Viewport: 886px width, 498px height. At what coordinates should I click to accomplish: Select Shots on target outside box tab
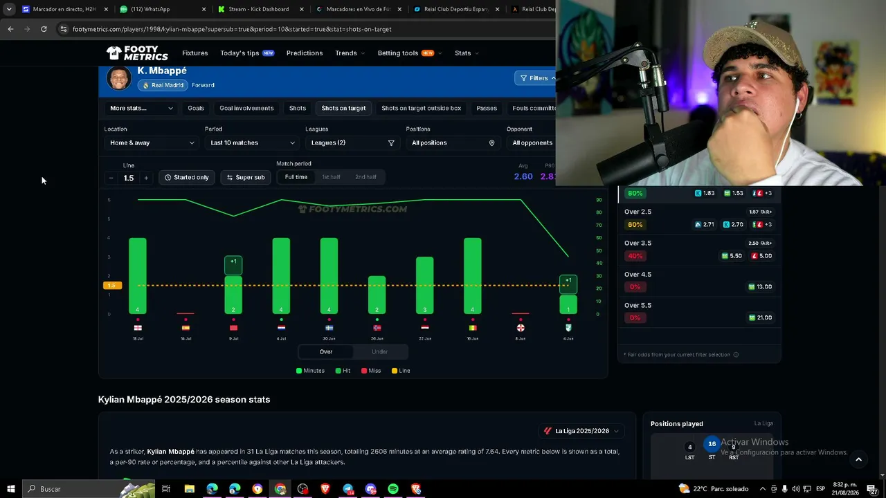coord(421,108)
